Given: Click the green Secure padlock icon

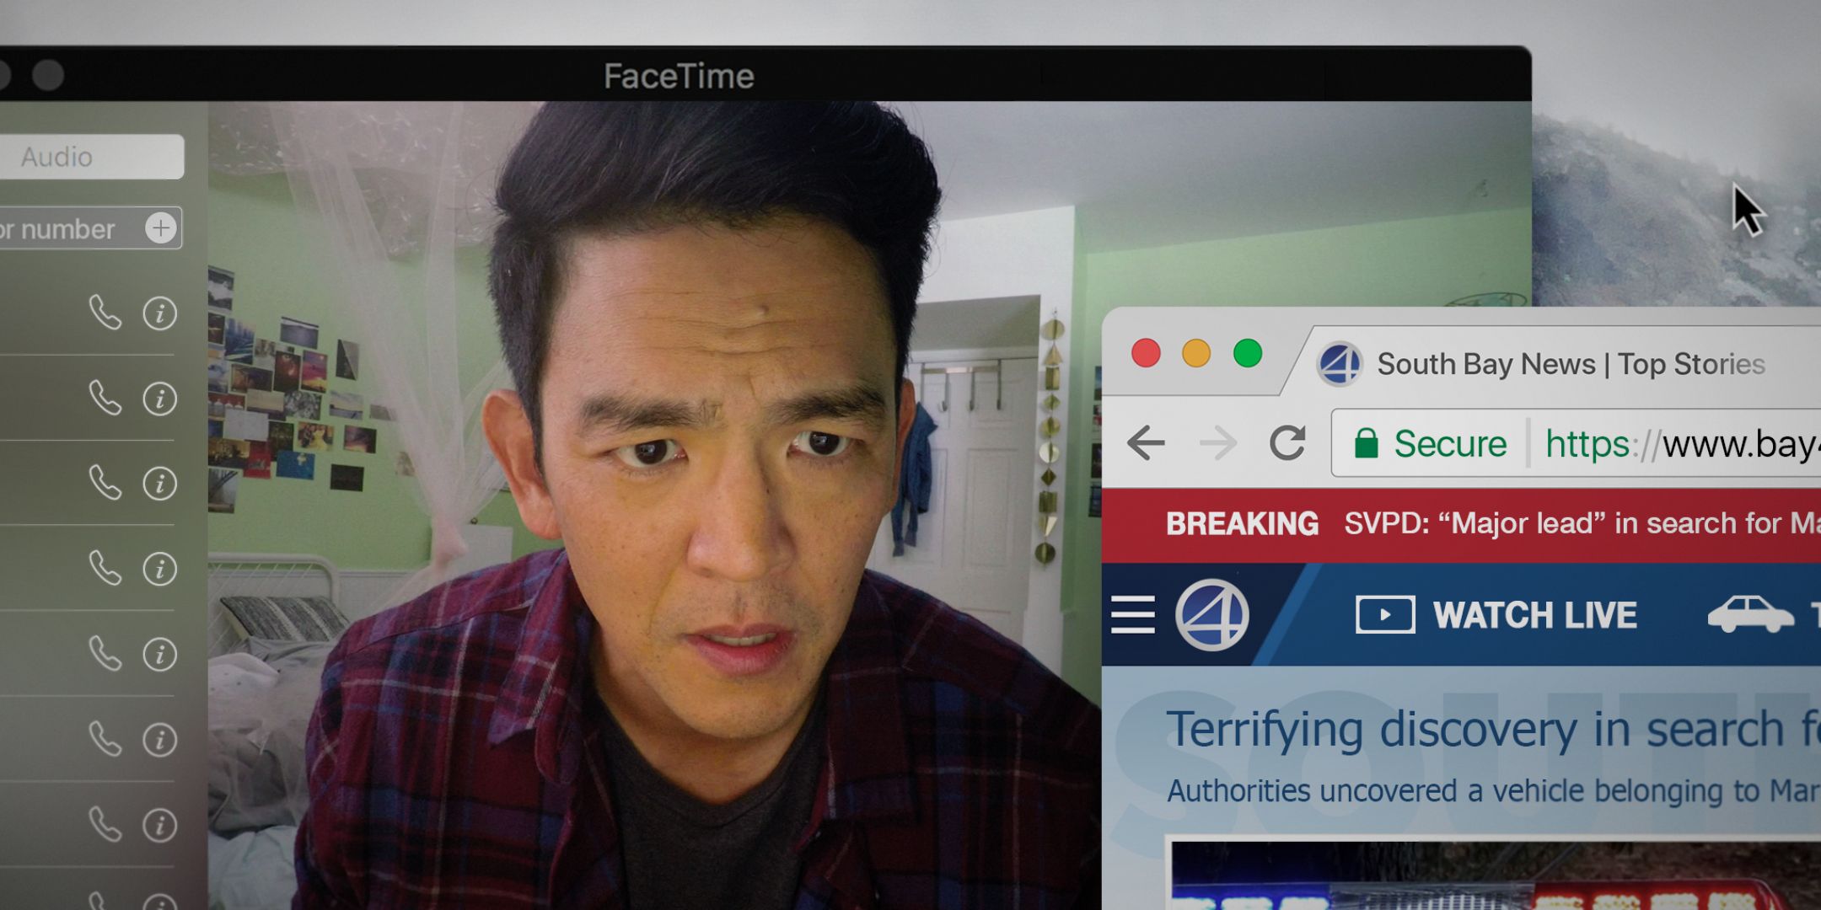Looking at the screenshot, I should (1366, 443).
